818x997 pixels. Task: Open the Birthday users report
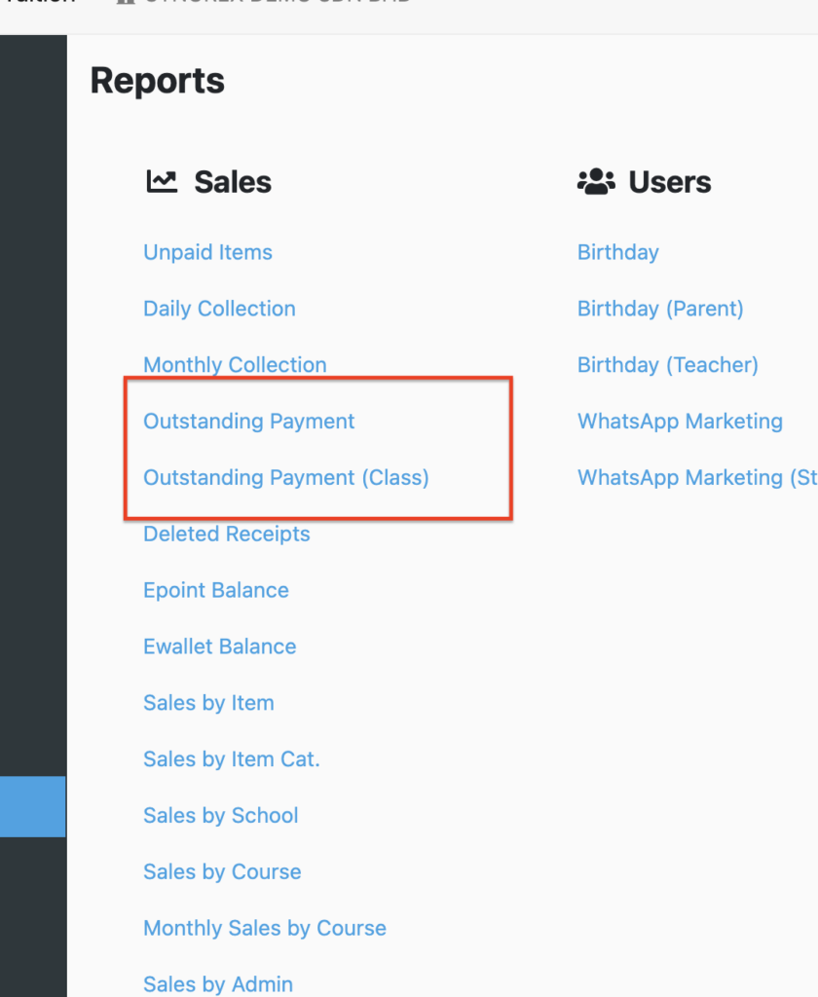[x=617, y=252]
